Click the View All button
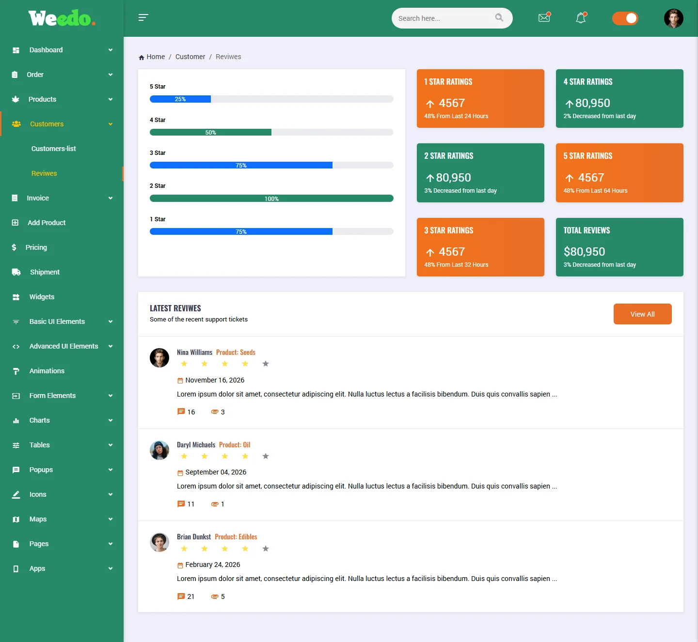Viewport: 698px width, 642px height. click(642, 314)
